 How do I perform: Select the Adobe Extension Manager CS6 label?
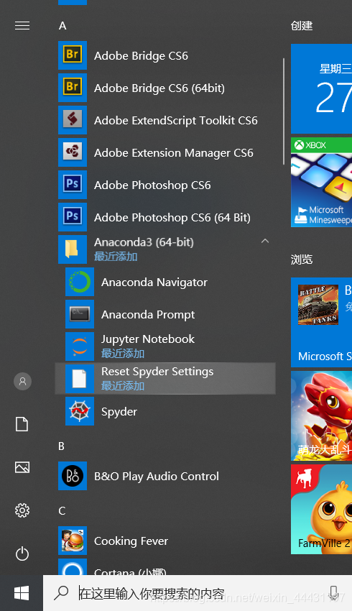click(x=174, y=152)
